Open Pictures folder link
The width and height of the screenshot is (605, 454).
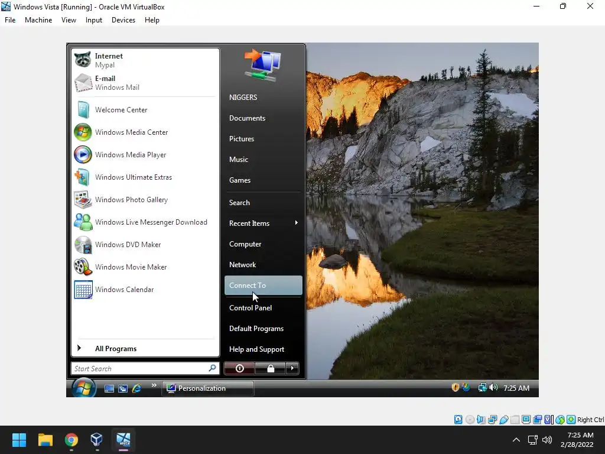pos(263,138)
